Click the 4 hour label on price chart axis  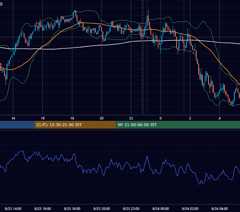click(220, 118)
